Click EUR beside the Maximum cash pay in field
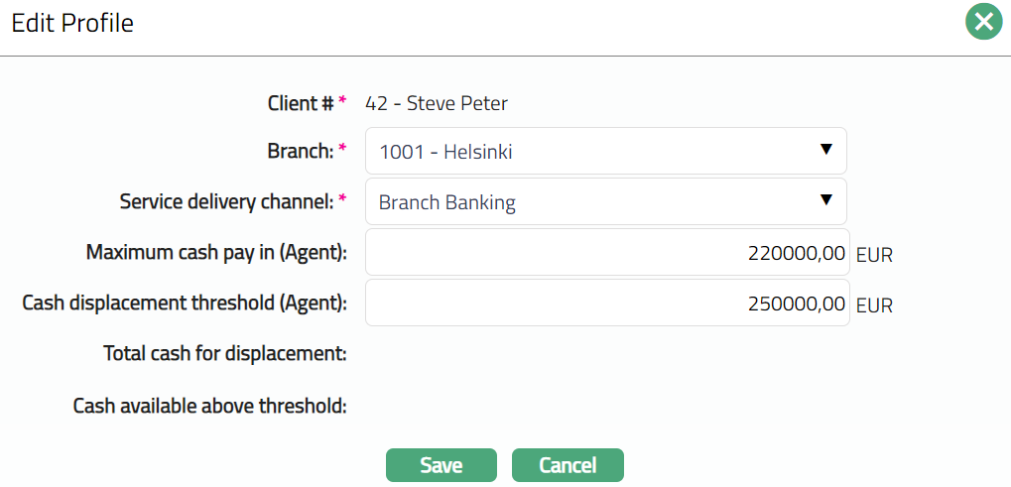Image resolution: width=1011 pixels, height=487 pixels. tap(874, 255)
